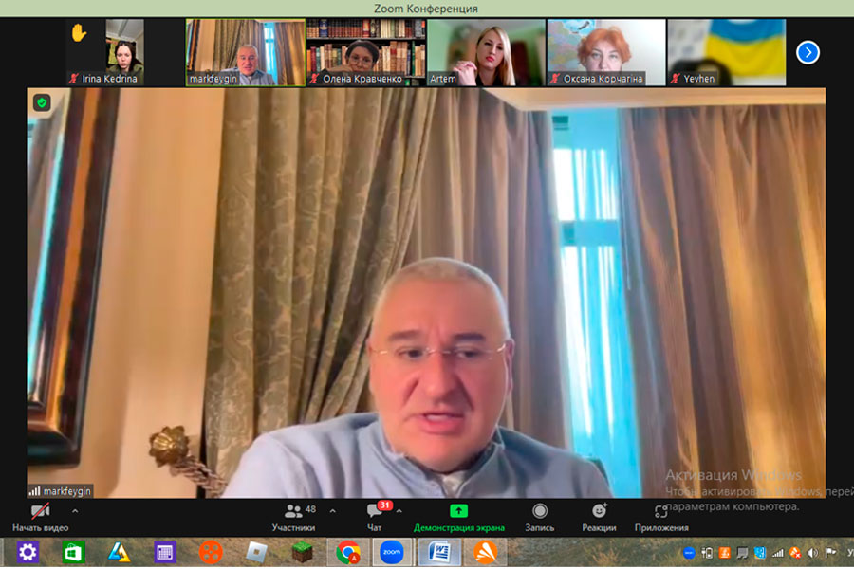Show next participants with blue arrow
The height and width of the screenshot is (569, 854).
pos(808,53)
